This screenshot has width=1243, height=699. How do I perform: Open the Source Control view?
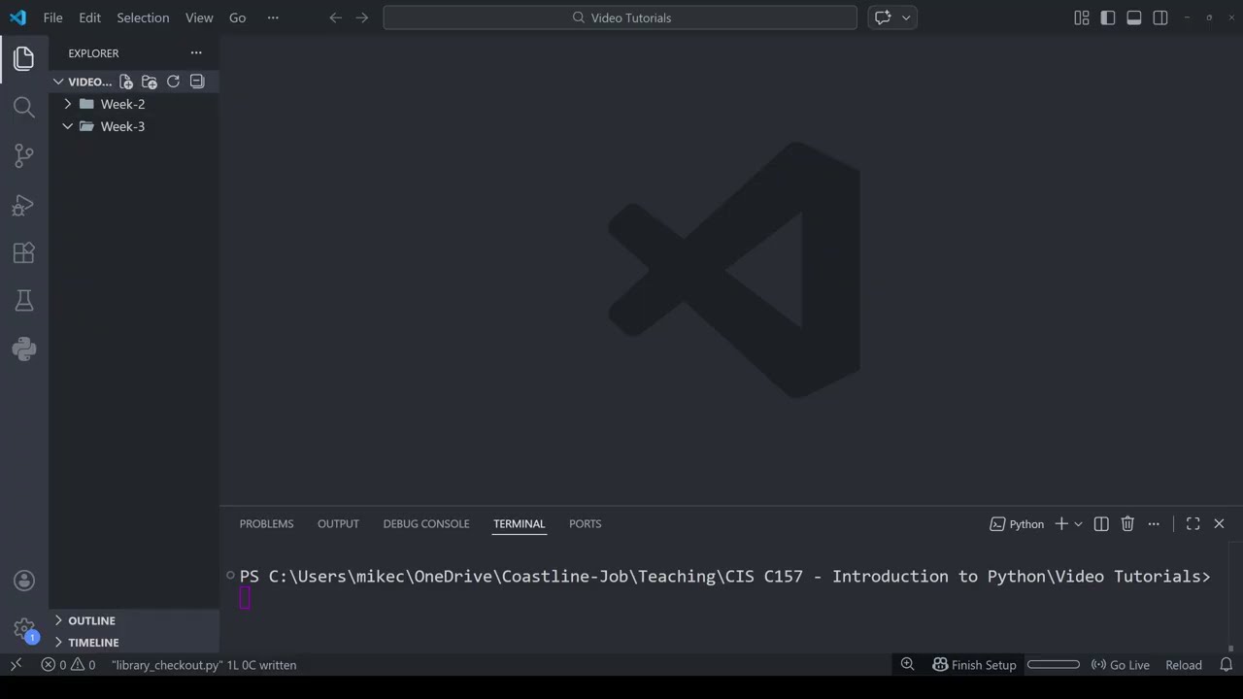coord(24,155)
